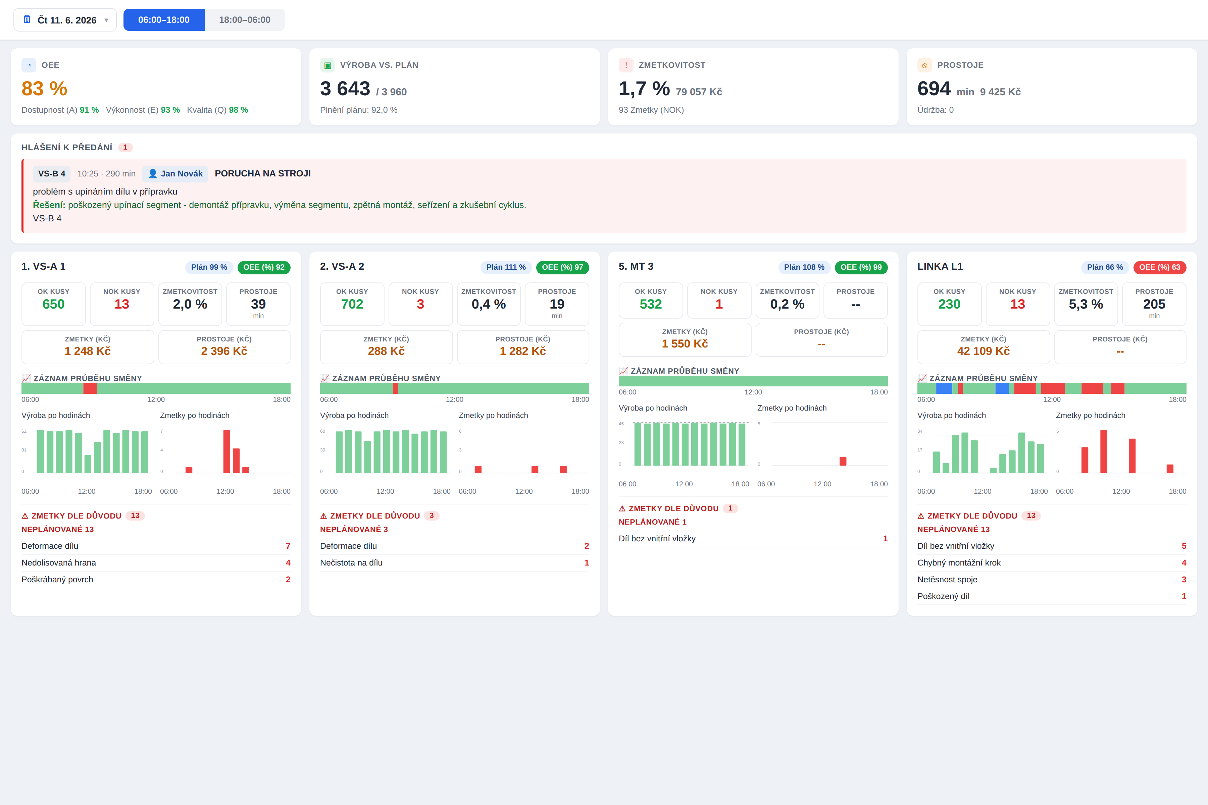The width and height of the screenshot is (1208, 805).
Task: Click the OEE (%) 92 badge on VS-A 1
Action: 264,267
